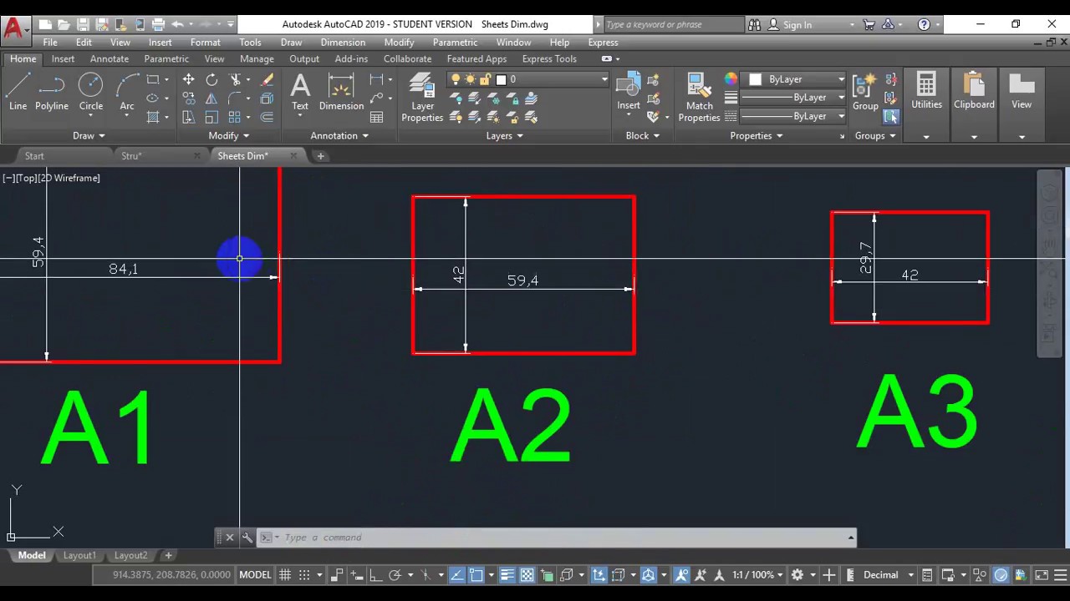The image size is (1070, 601).
Task: Expand the Properties panel
Action: point(756,135)
